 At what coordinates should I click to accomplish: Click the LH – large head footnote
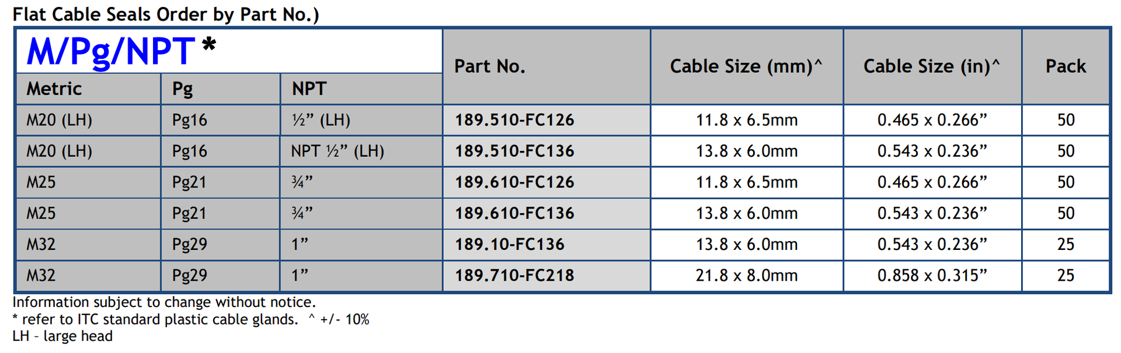pos(62,336)
